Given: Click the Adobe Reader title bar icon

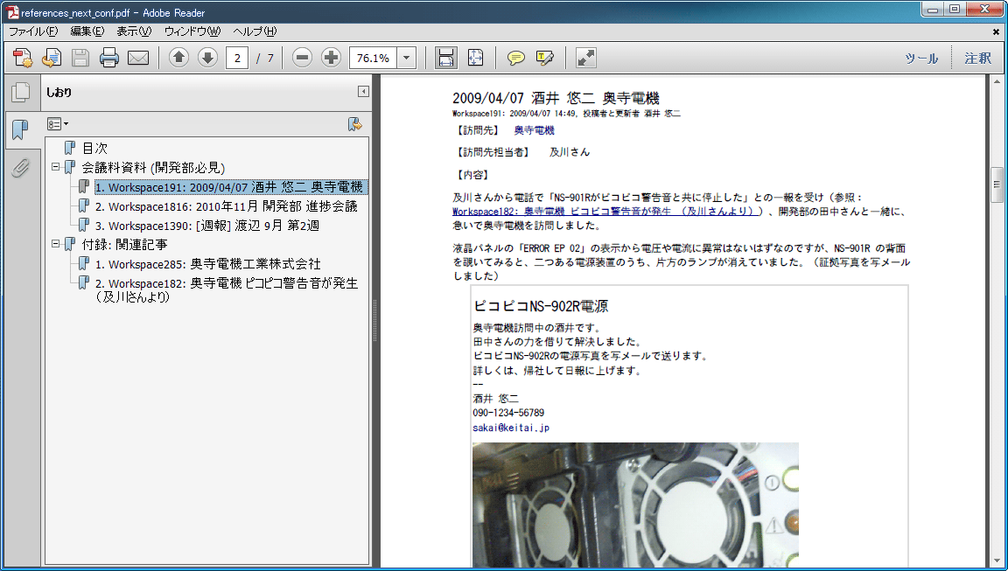Looking at the screenshot, I should click(12, 12).
